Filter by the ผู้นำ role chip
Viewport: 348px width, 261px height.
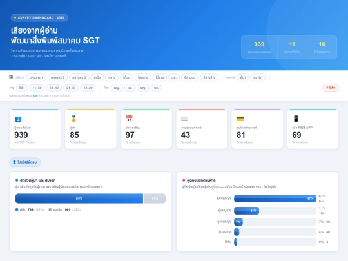[x=242, y=77]
